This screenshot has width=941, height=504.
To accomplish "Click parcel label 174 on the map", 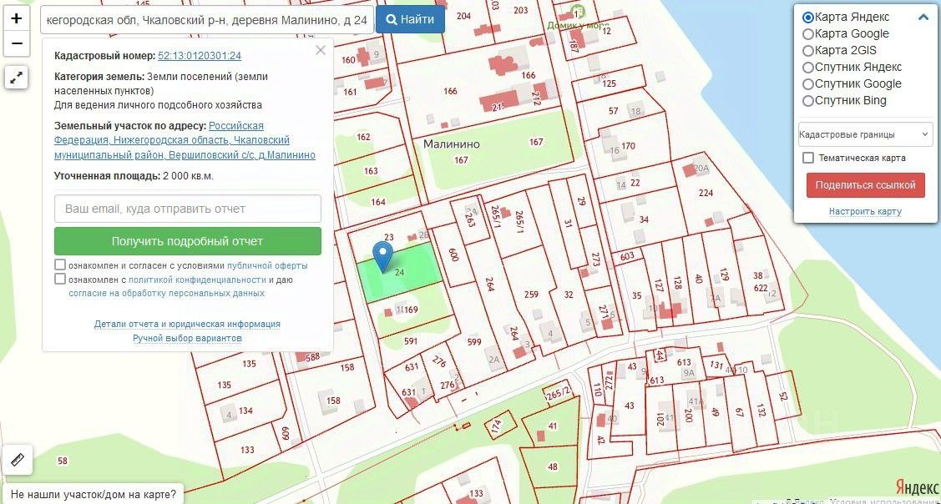I will 496,426.
